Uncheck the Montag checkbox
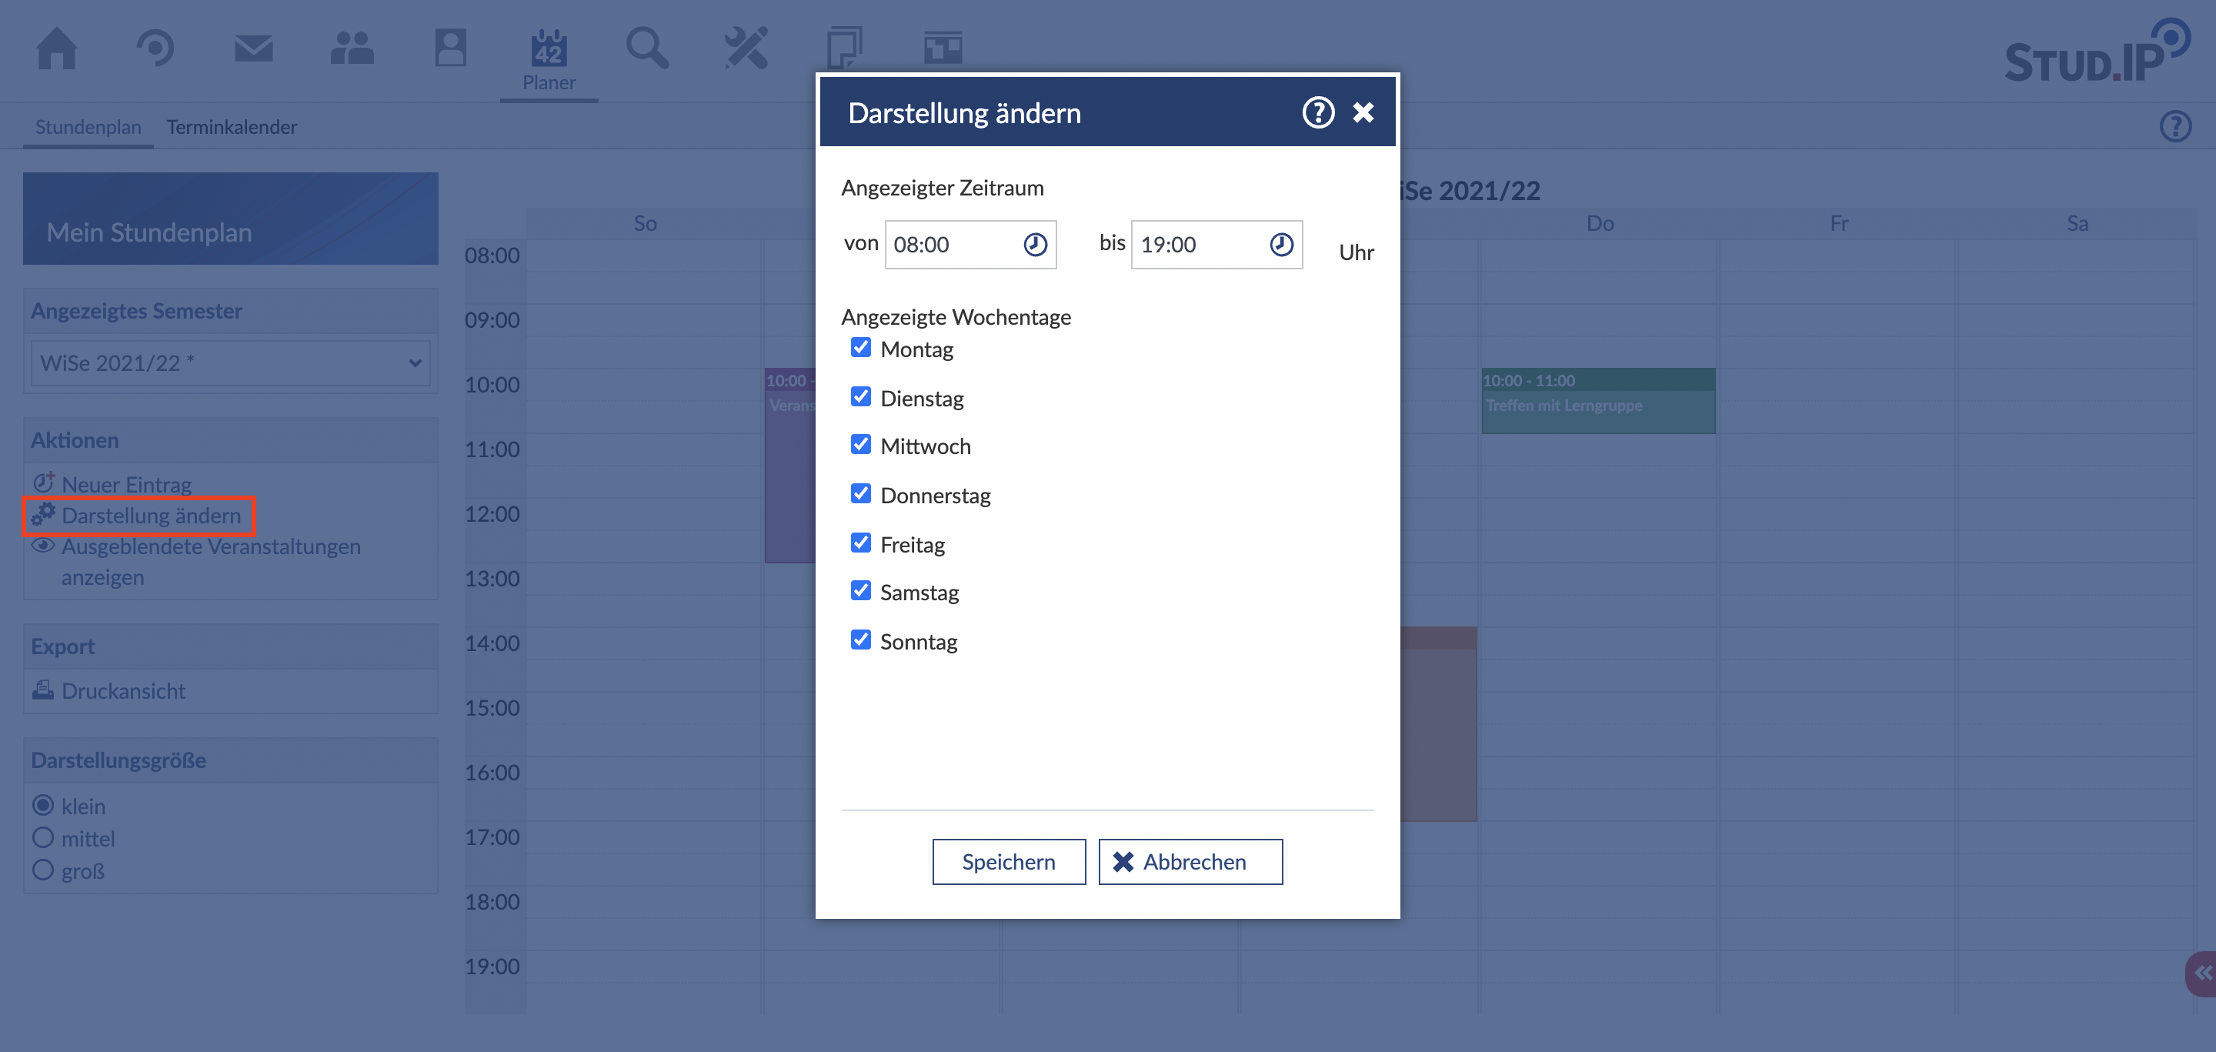Screen dimensions: 2216x1052 click(860, 348)
